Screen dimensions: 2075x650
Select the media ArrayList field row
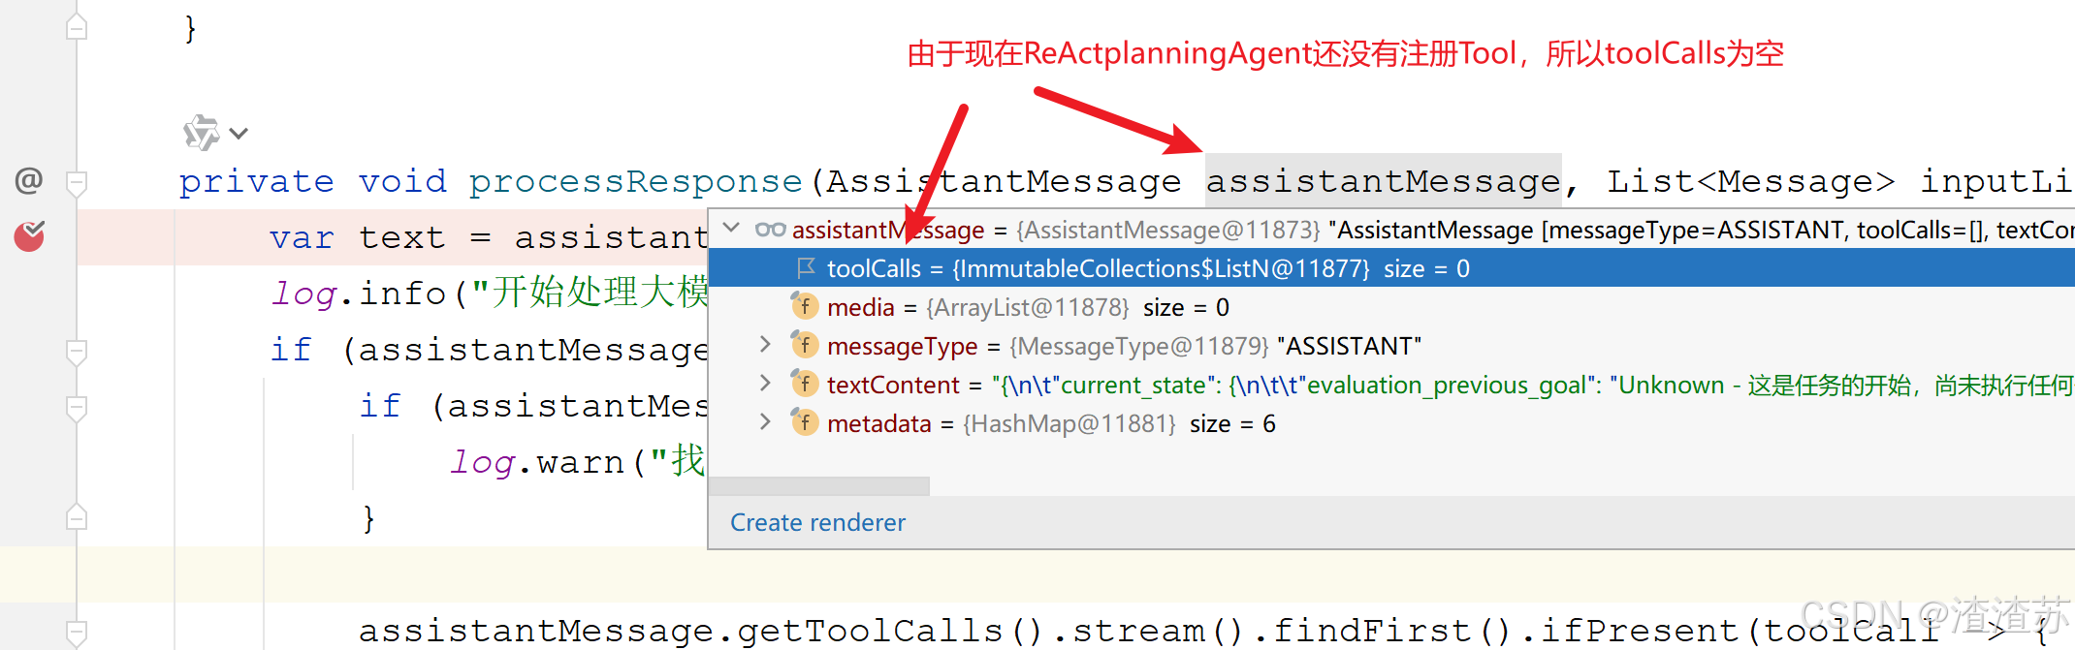[x=1391, y=307]
